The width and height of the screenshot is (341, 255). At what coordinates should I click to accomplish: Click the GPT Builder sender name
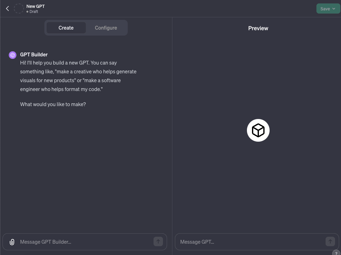pyautogui.click(x=34, y=54)
